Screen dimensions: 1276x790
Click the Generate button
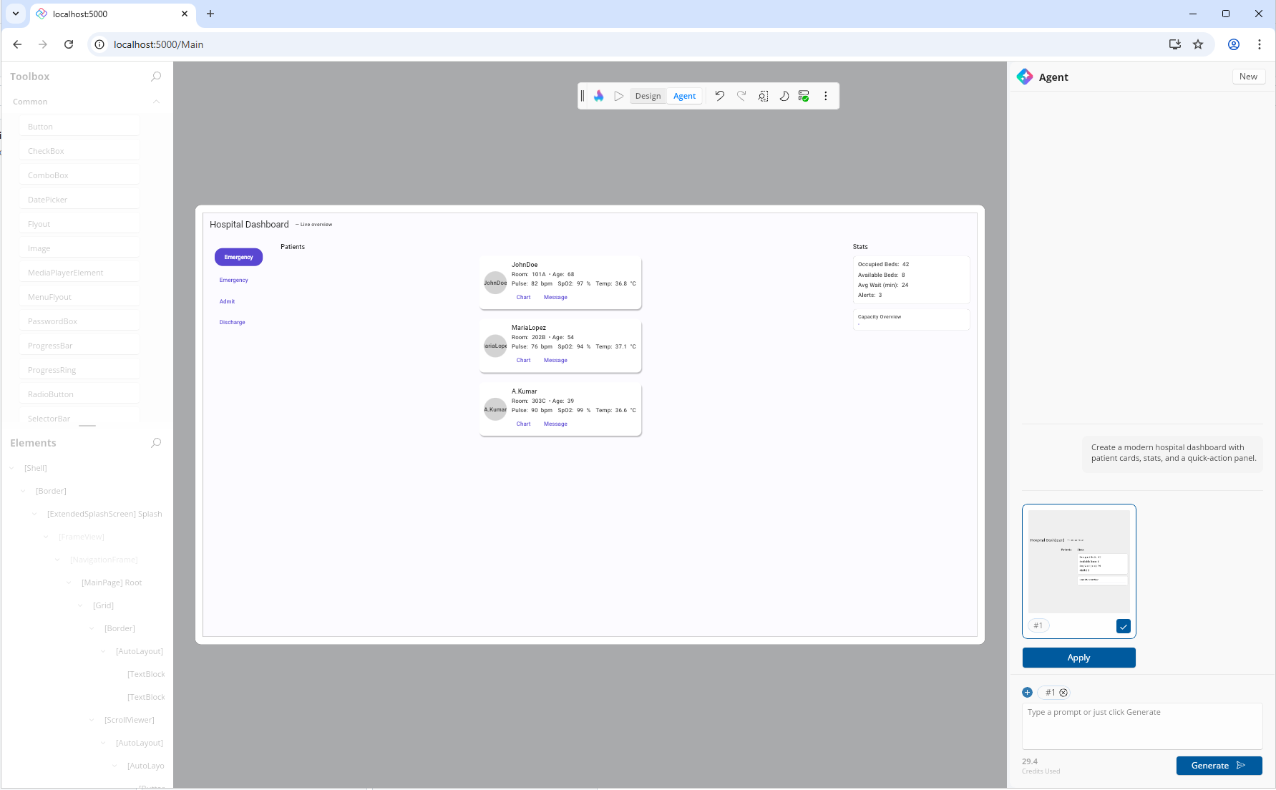pos(1218,766)
